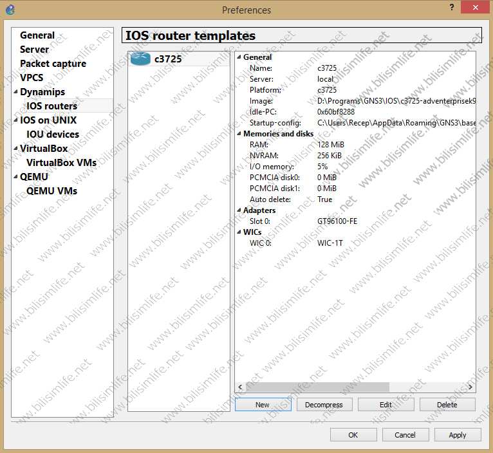This screenshot has height=453, width=493.
Task: Select the c3725 template name in list
Action: (168, 59)
